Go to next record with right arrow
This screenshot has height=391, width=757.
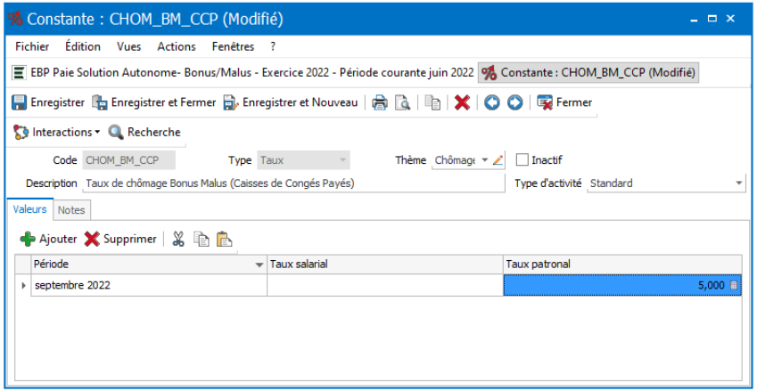pos(514,102)
